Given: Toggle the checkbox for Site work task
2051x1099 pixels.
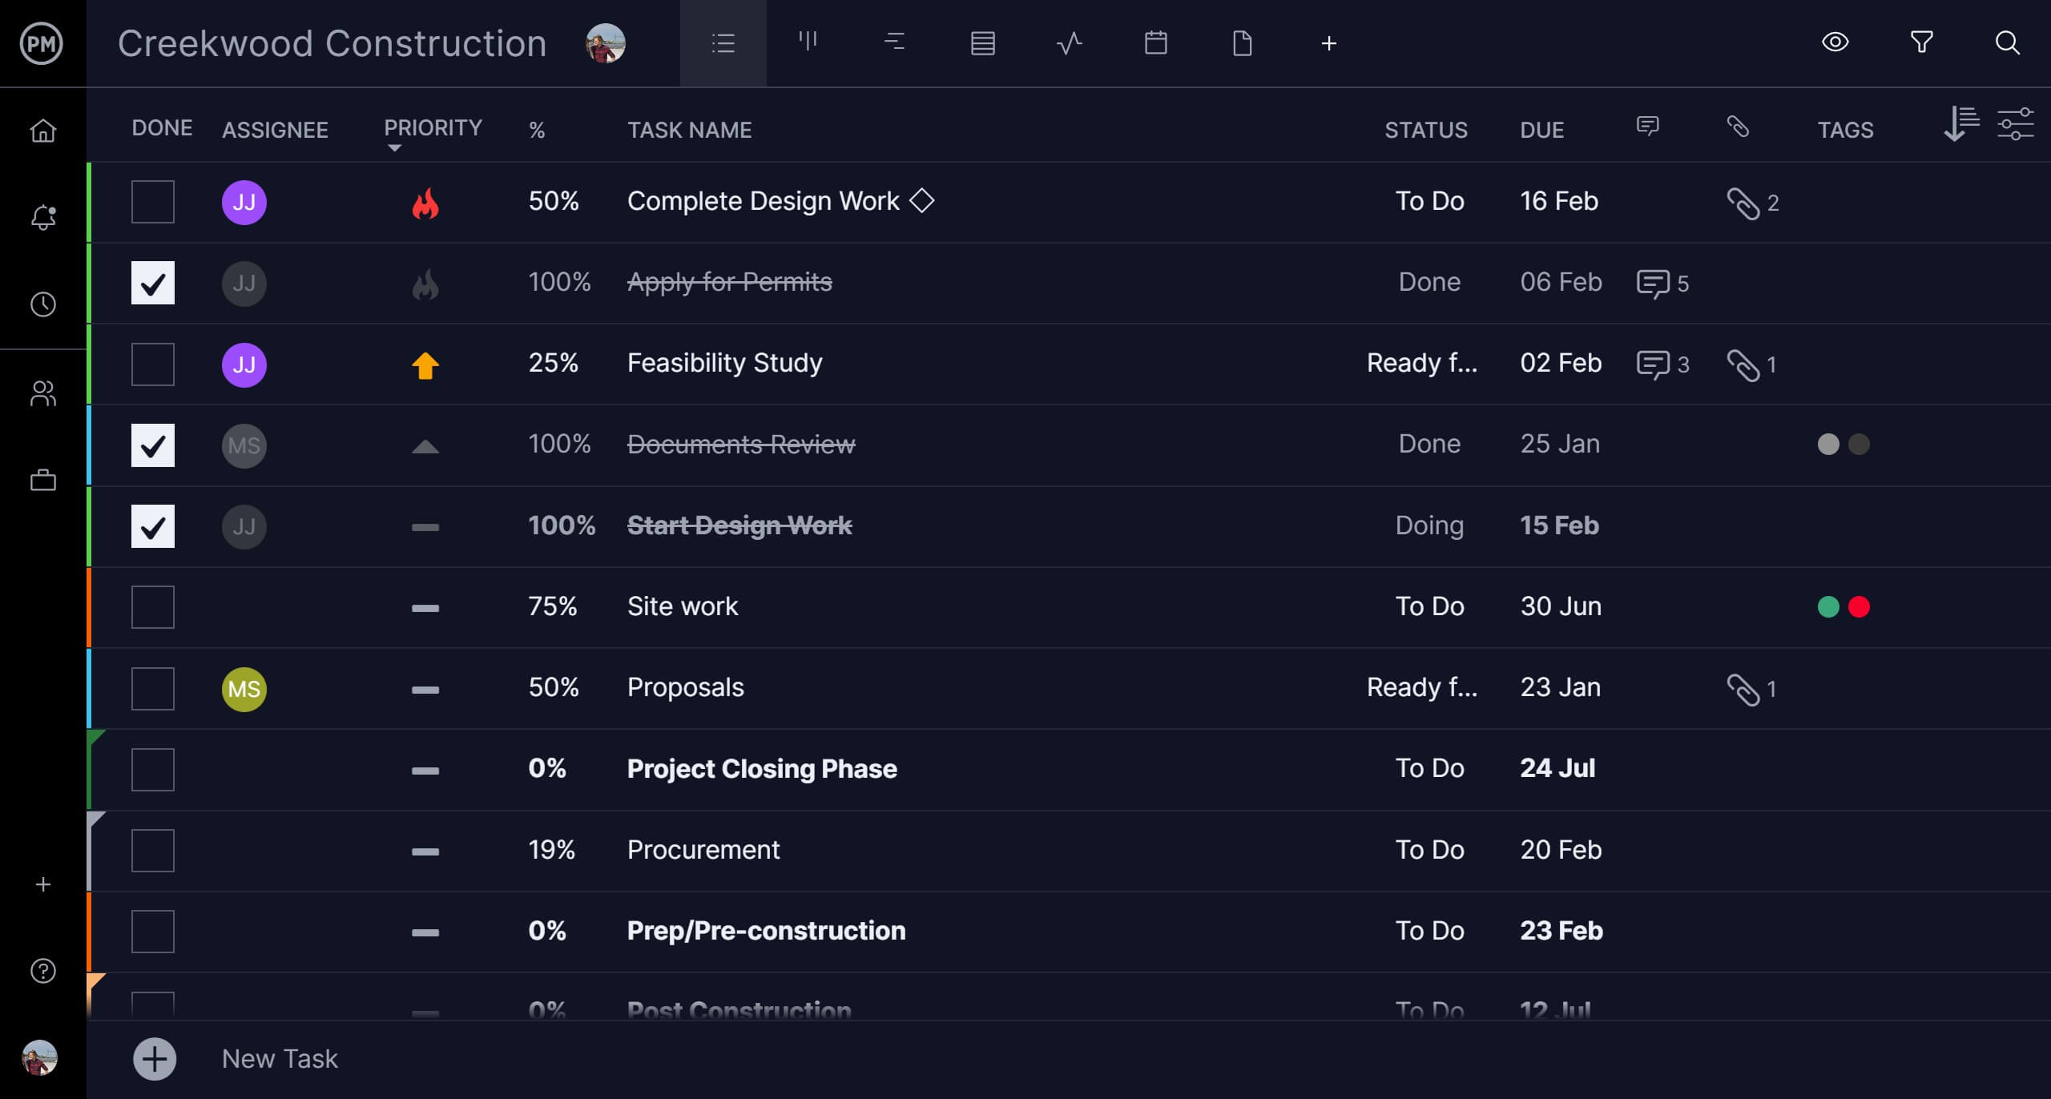Looking at the screenshot, I should 152,606.
